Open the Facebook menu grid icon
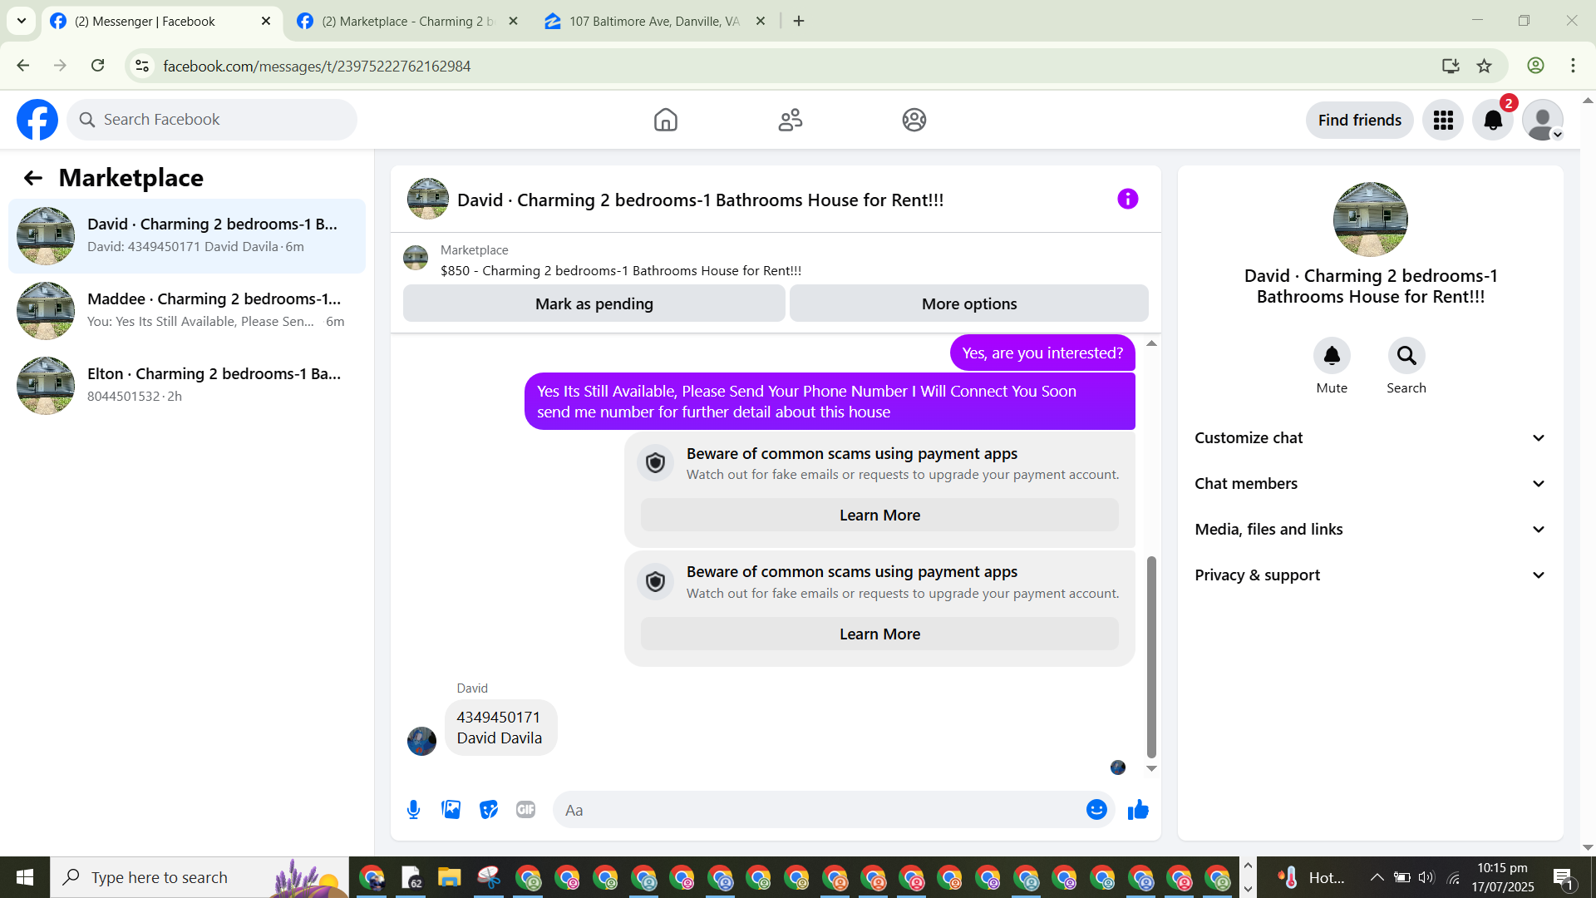The image size is (1596, 898). pyautogui.click(x=1443, y=121)
